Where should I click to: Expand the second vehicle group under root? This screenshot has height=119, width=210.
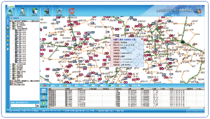click(x=11, y=25)
